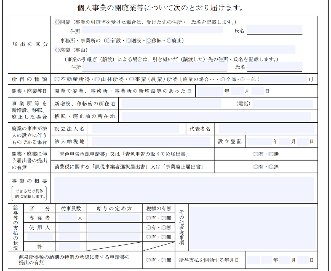Select the 開業 radio button
The width and height of the screenshot is (331, 271).
[x=58, y=22]
